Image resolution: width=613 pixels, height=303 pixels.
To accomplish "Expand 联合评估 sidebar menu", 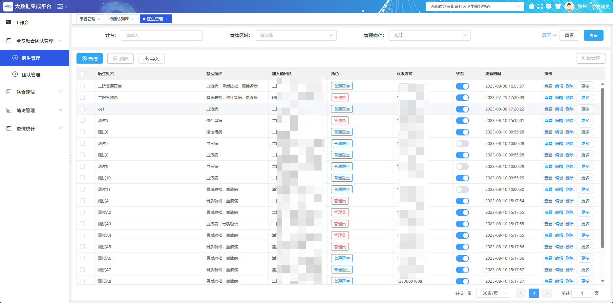I will 34,92.
